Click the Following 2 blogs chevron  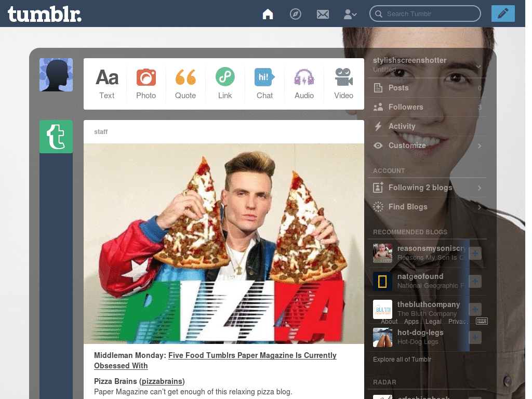(480, 188)
